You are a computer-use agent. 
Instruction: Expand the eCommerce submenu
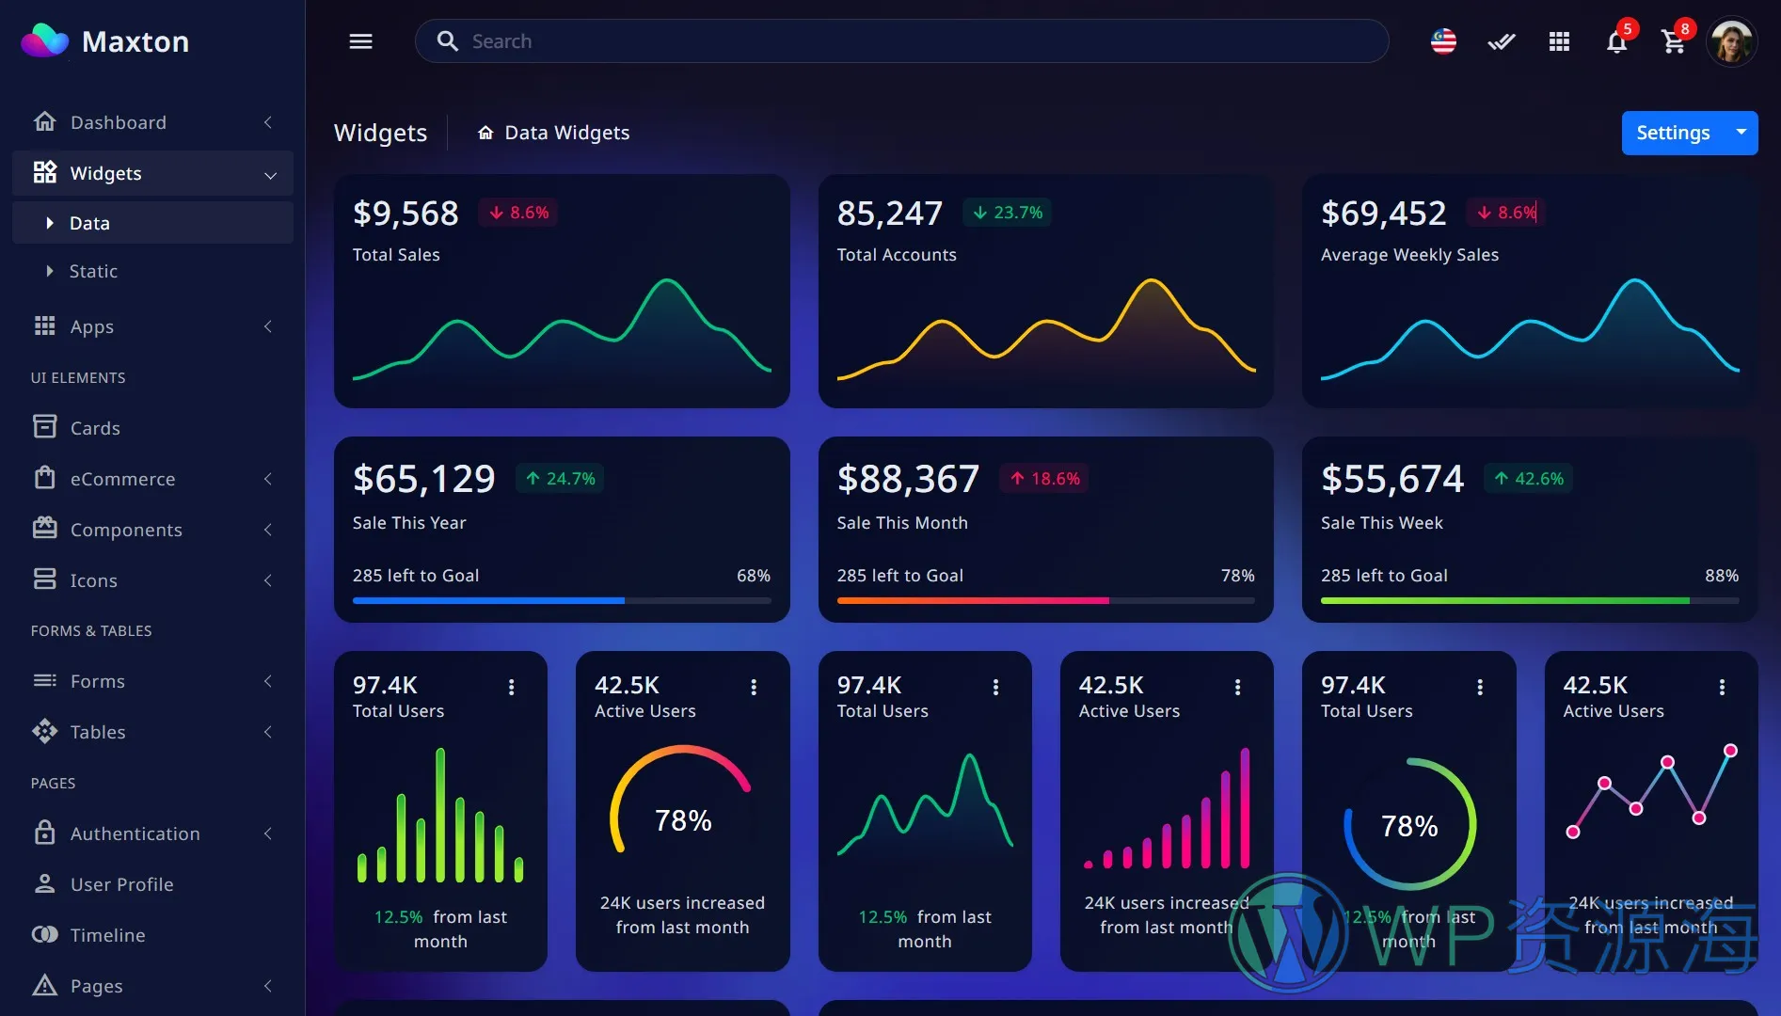tap(152, 479)
